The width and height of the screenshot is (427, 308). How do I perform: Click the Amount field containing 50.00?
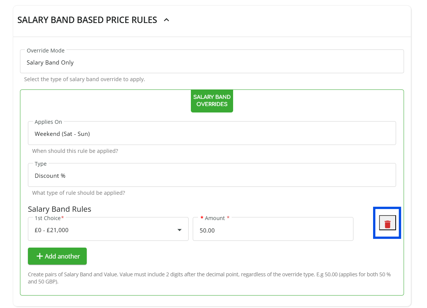point(273,230)
